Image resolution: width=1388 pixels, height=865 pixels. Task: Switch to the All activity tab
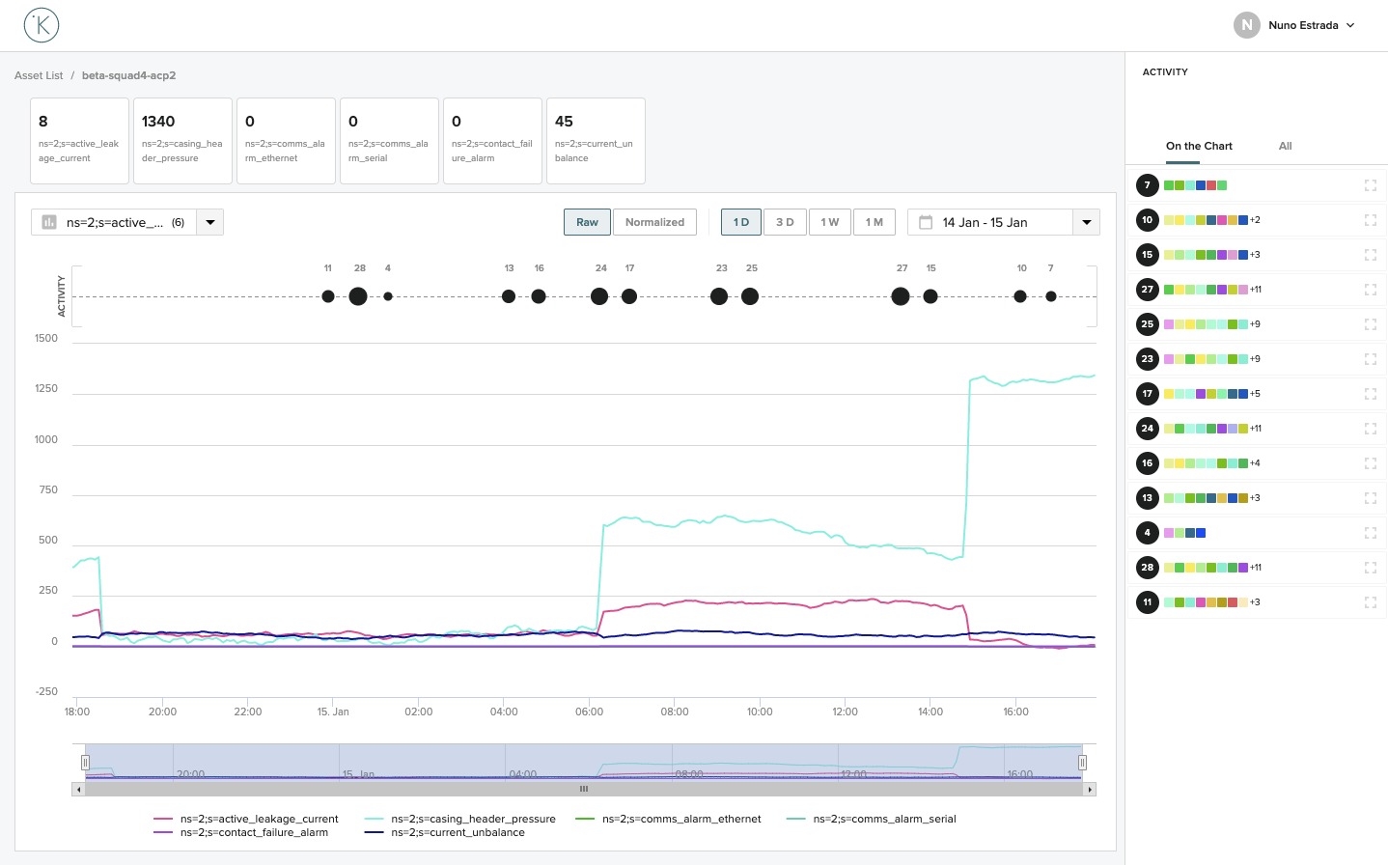tap(1285, 146)
